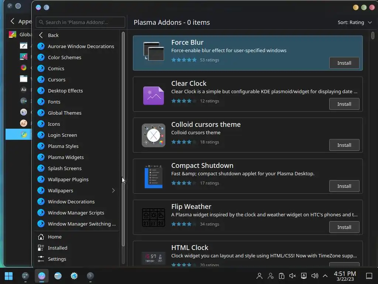Install the Clear Clock widget

344,104
